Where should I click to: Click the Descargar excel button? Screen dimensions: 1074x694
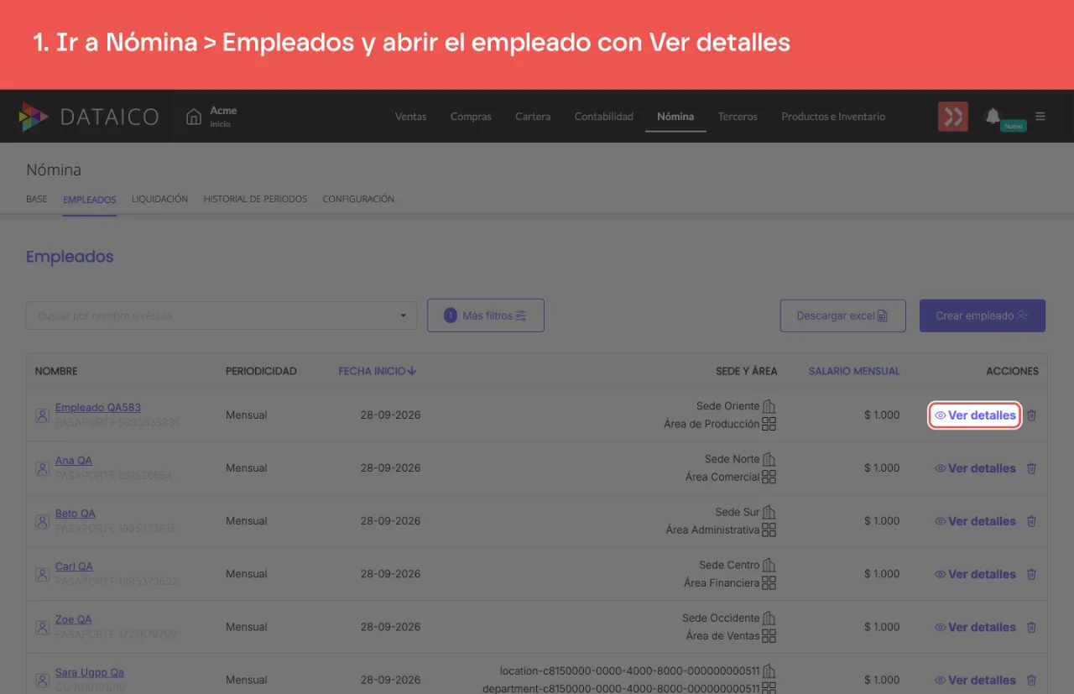point(843,316)
